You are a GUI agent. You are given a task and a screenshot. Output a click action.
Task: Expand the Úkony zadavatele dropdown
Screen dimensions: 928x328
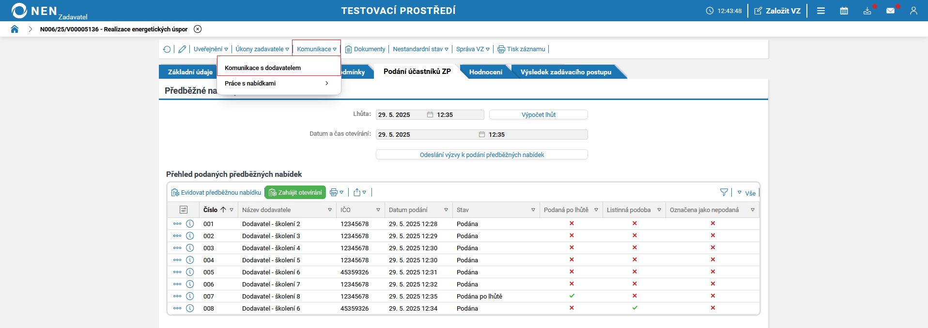click(x=262, y=49)
